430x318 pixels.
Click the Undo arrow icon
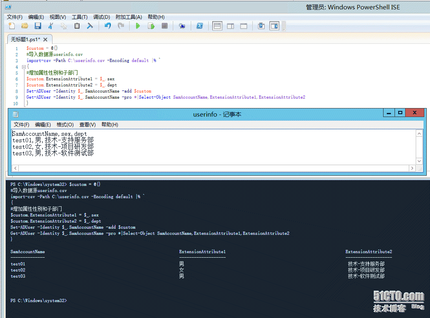(x=108, y=26)
